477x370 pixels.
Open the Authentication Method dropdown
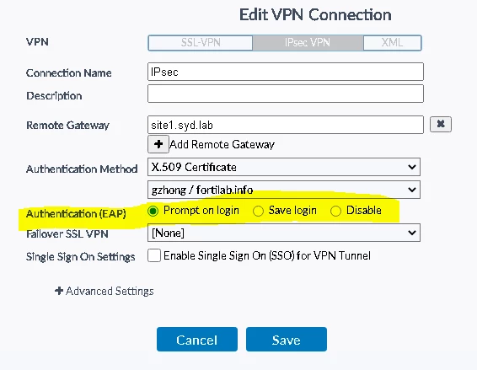coord(284,167)
